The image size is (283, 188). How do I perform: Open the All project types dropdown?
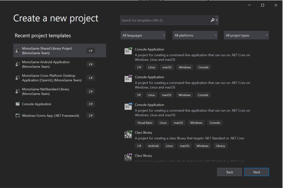click(x=246, y=35)
